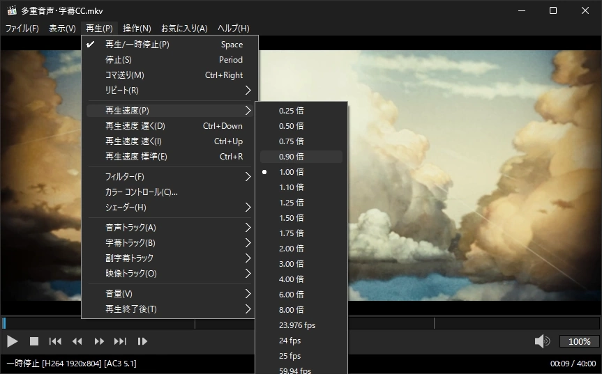Screen dimensions: 602x374
Task: Select the 24 fps option
Action: click(x=301, y=341)
